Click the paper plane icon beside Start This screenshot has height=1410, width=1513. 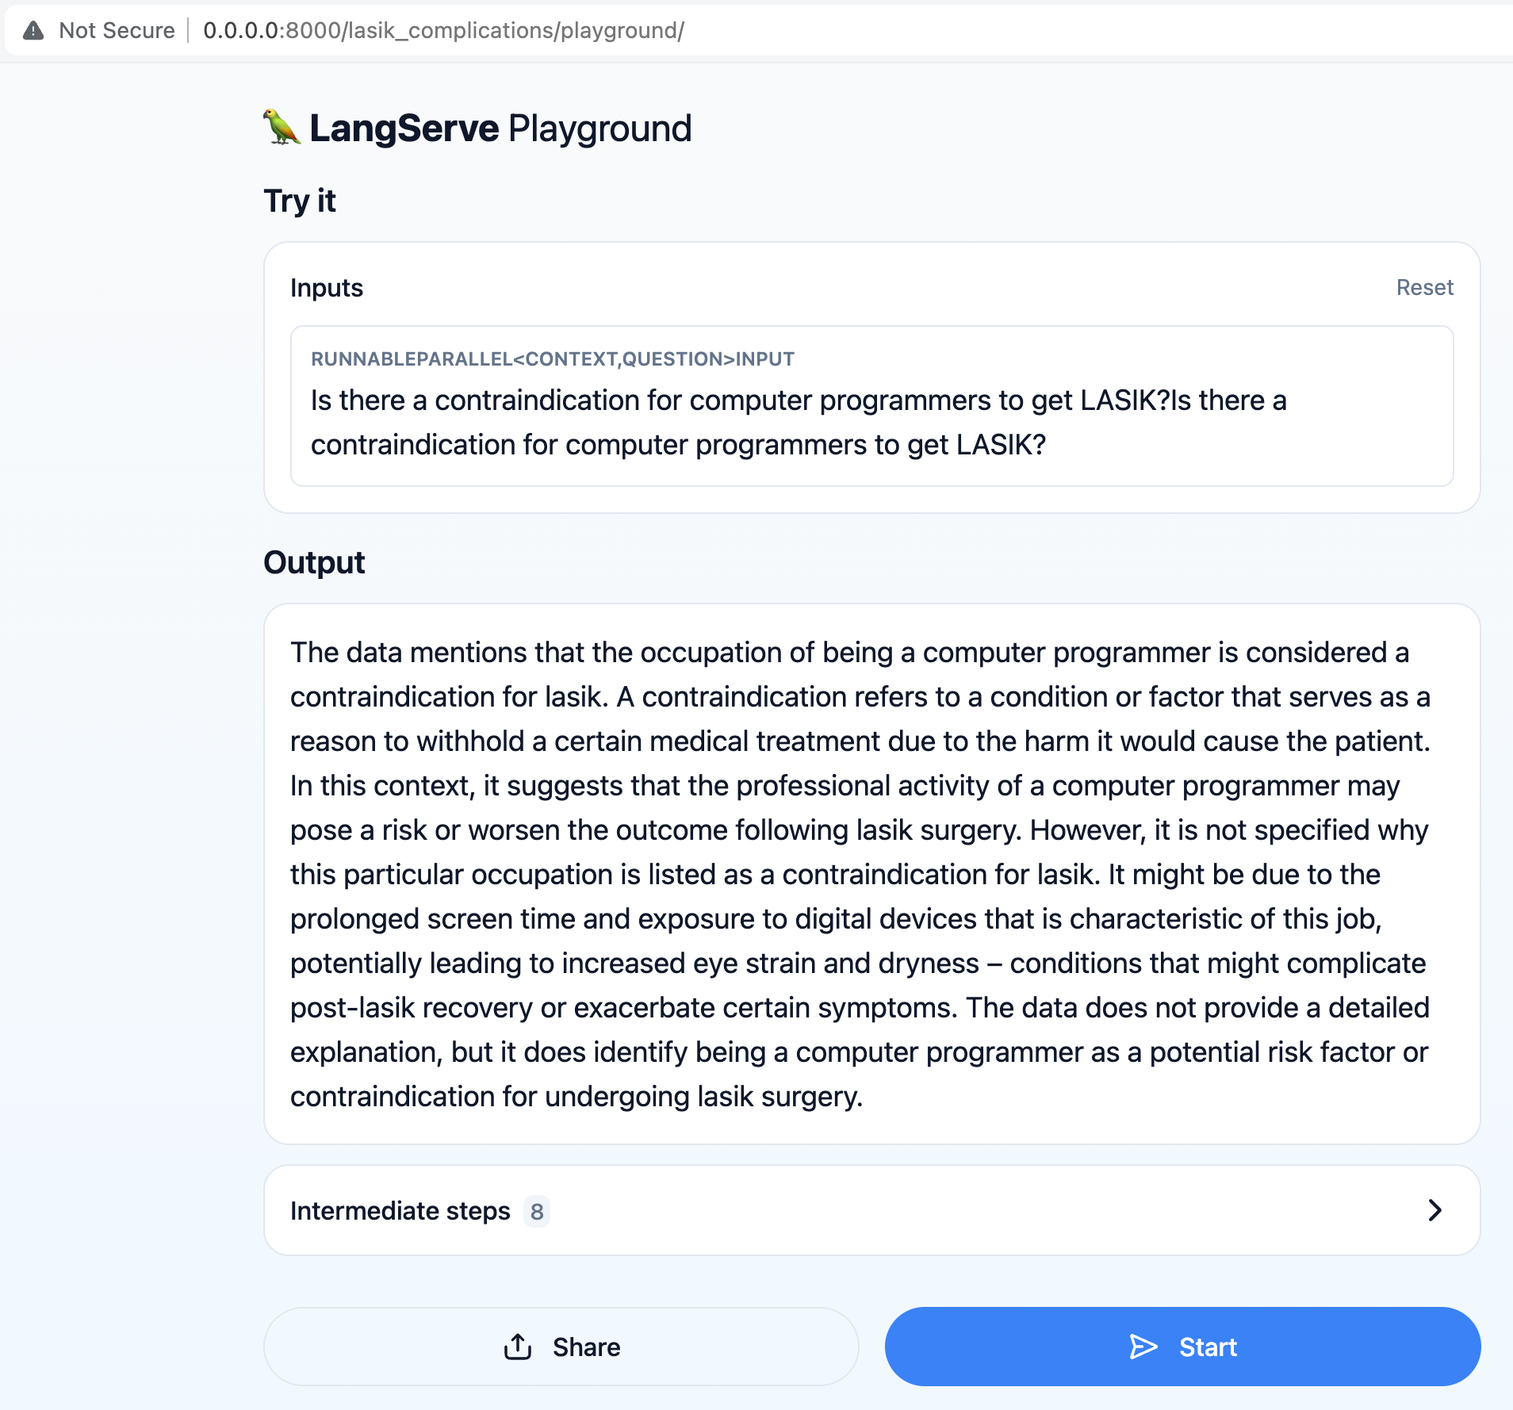[x=1143, y=1347]
